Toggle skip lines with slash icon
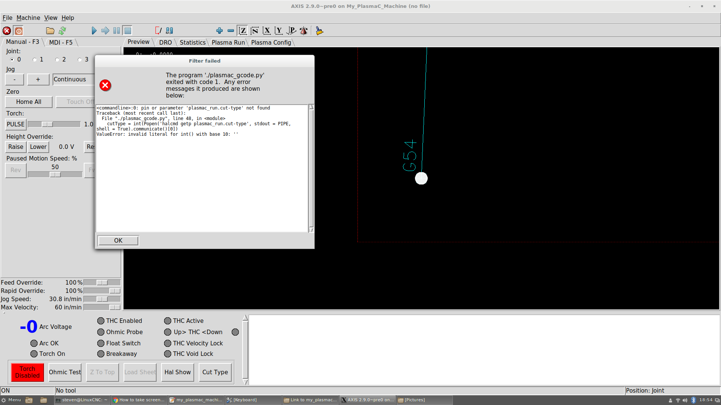The width and height of the screenshot is (721, 405). click(x=158, y=31)
